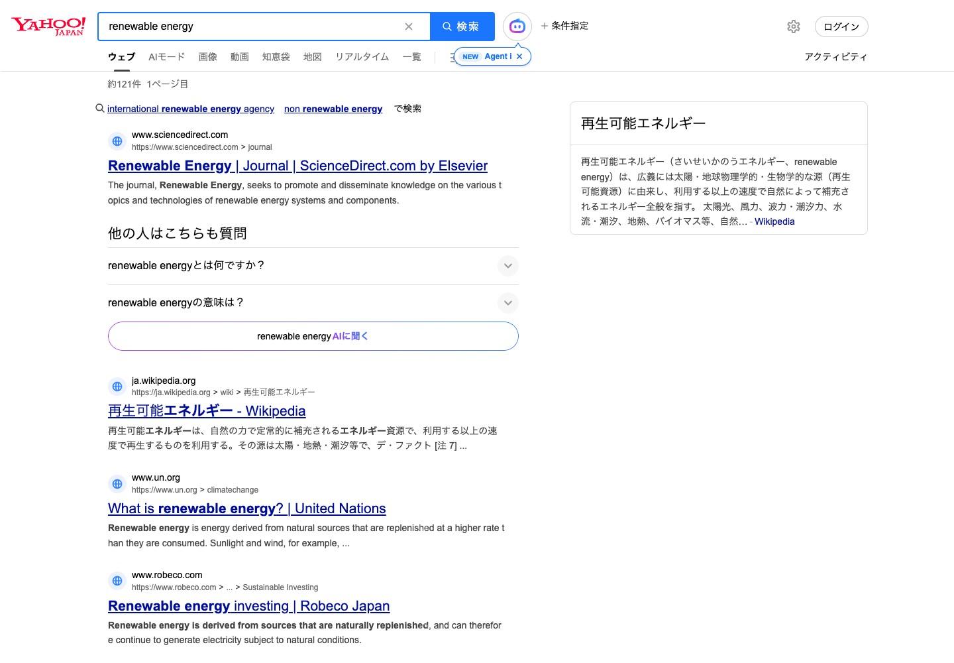Open the リアルタイム tab
Image resolution: width=954 pixels, height=663 pixels.
tap(362, 57)
